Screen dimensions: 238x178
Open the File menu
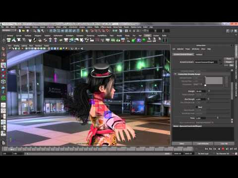coord(2,27)
